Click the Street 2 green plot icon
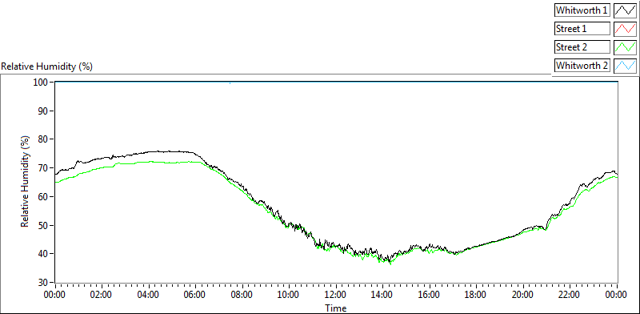This screenshot has height=314, width=640. [x=625, y=47]
